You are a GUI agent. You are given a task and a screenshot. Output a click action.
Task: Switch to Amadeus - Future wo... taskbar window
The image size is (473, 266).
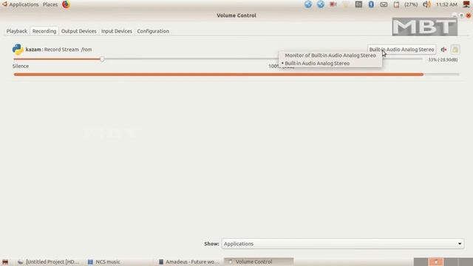(x=189, y=262)
